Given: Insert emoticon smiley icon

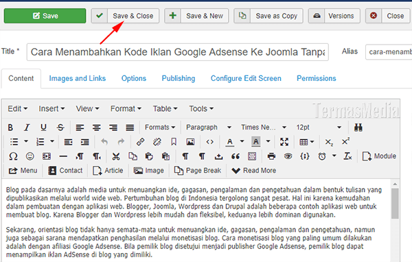Looking at the screenshot, I should [30, 156].
